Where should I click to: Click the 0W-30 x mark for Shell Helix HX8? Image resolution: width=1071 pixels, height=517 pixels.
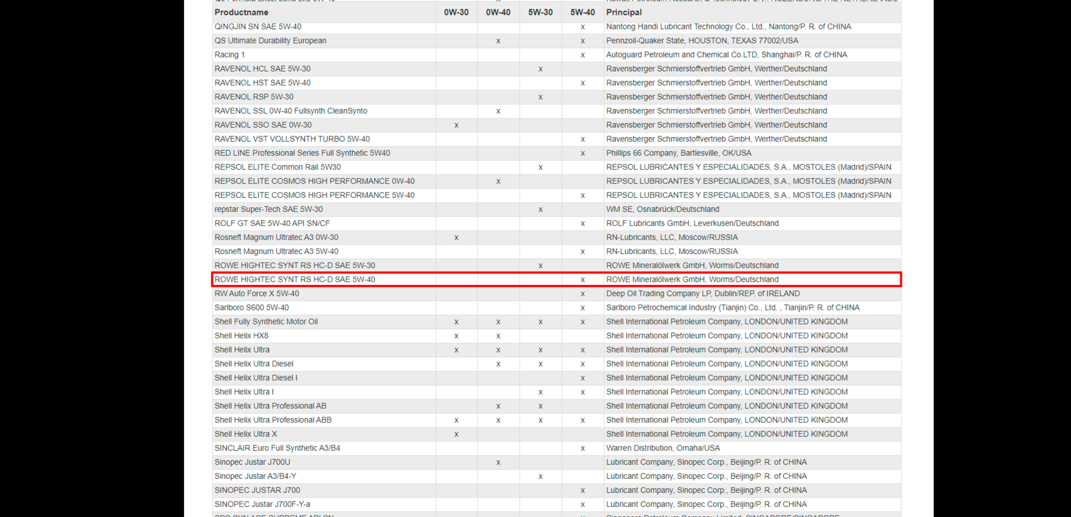(457, 336)
